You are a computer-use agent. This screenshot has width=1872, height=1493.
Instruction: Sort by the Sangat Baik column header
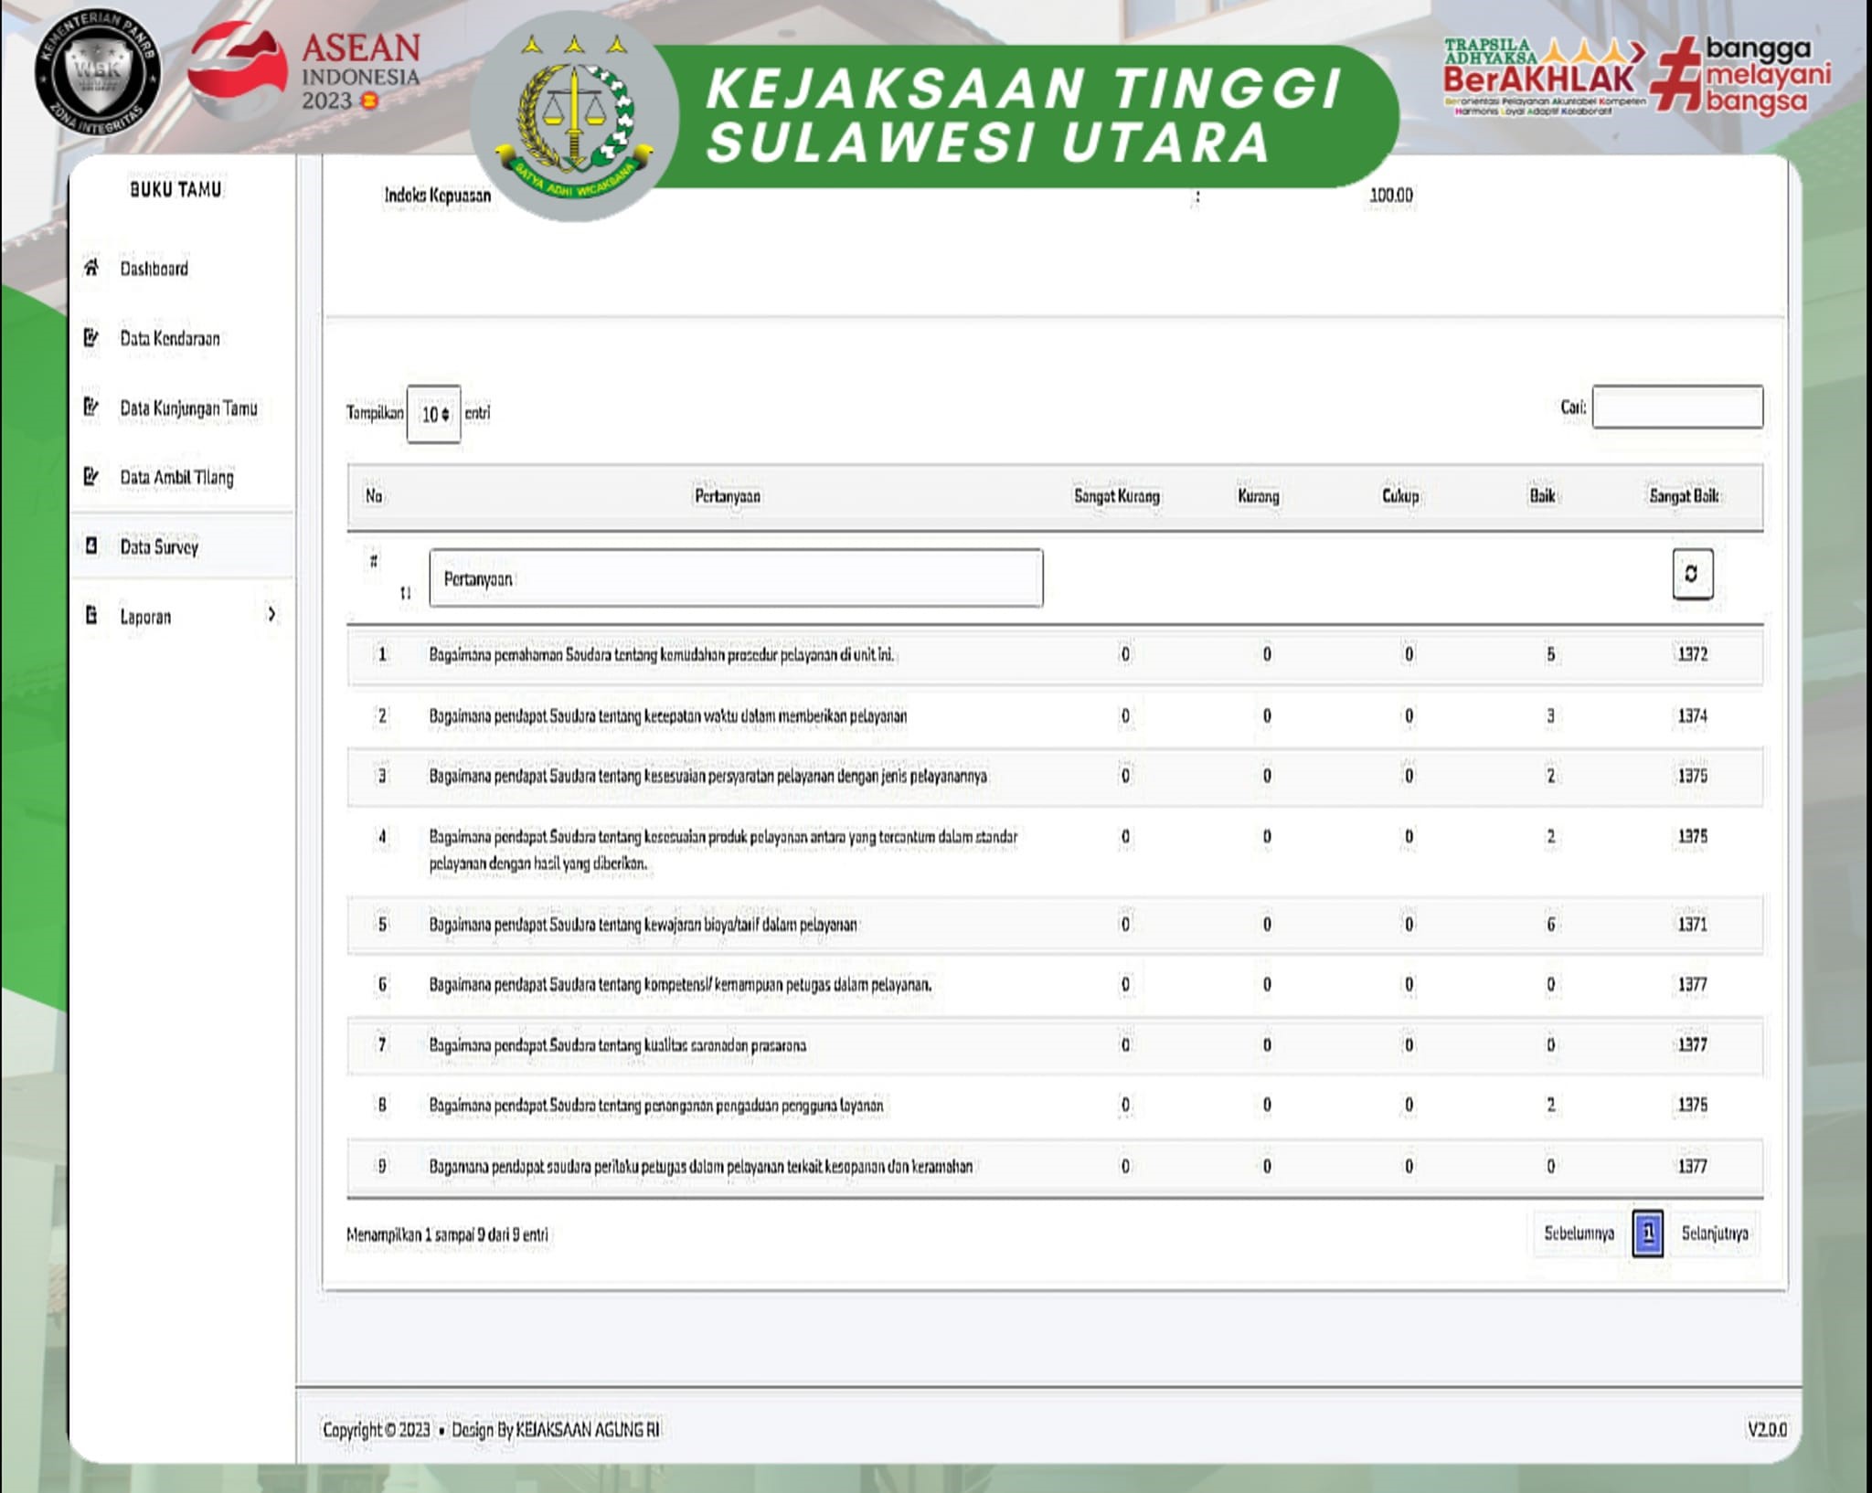pos(1684,496)
